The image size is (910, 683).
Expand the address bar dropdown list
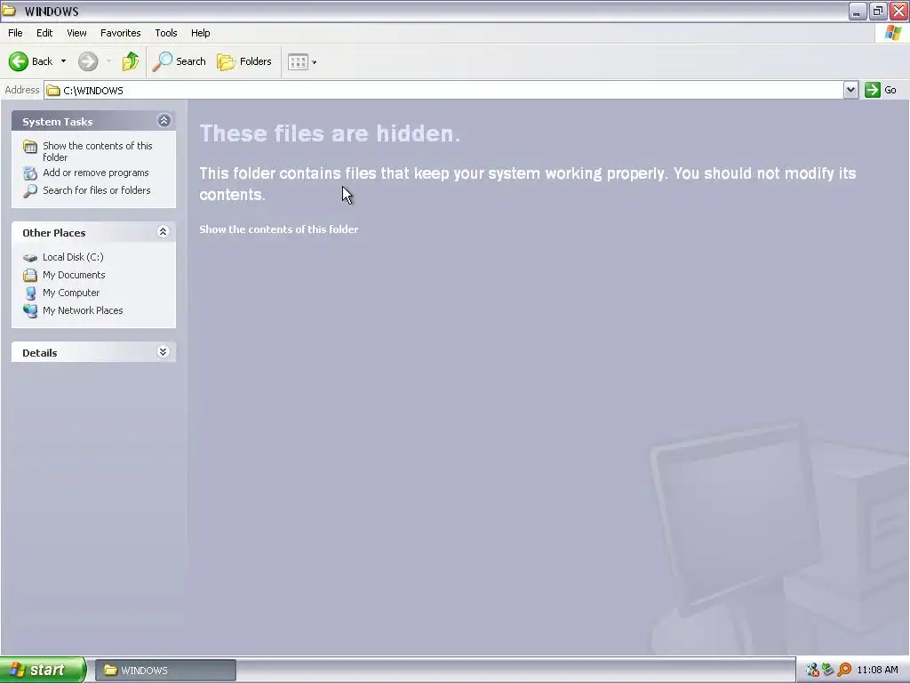850,90
